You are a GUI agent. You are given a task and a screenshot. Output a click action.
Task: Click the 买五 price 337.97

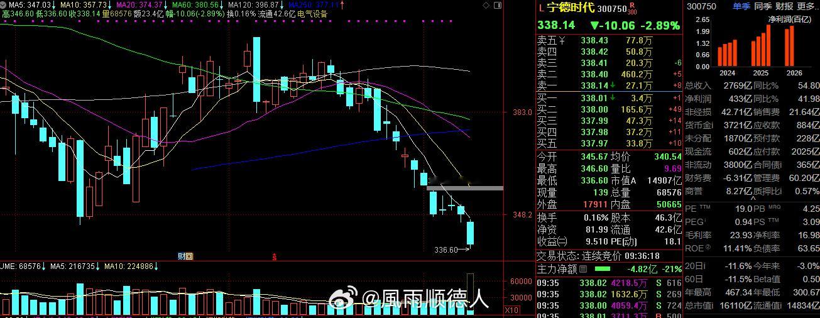(x=594, y=143)
